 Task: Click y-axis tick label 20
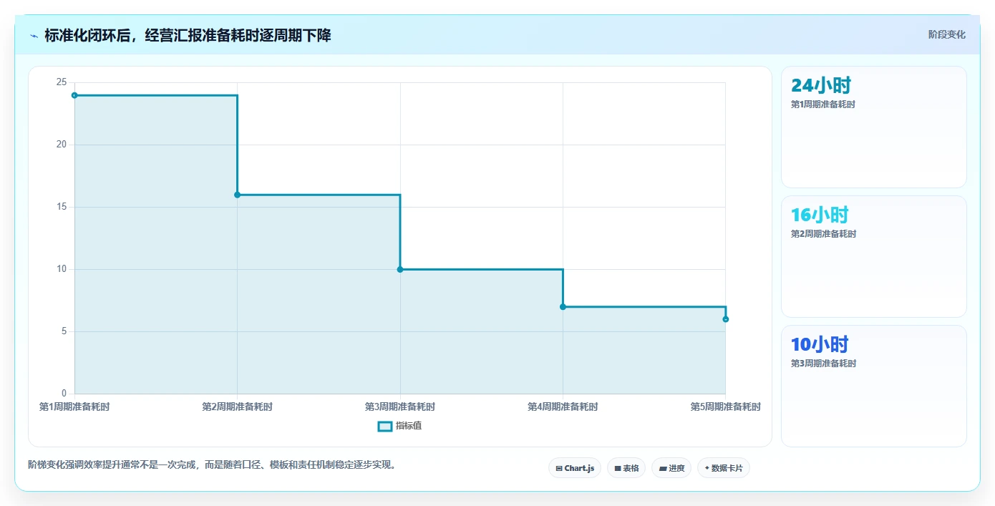(x=62, y=145)
